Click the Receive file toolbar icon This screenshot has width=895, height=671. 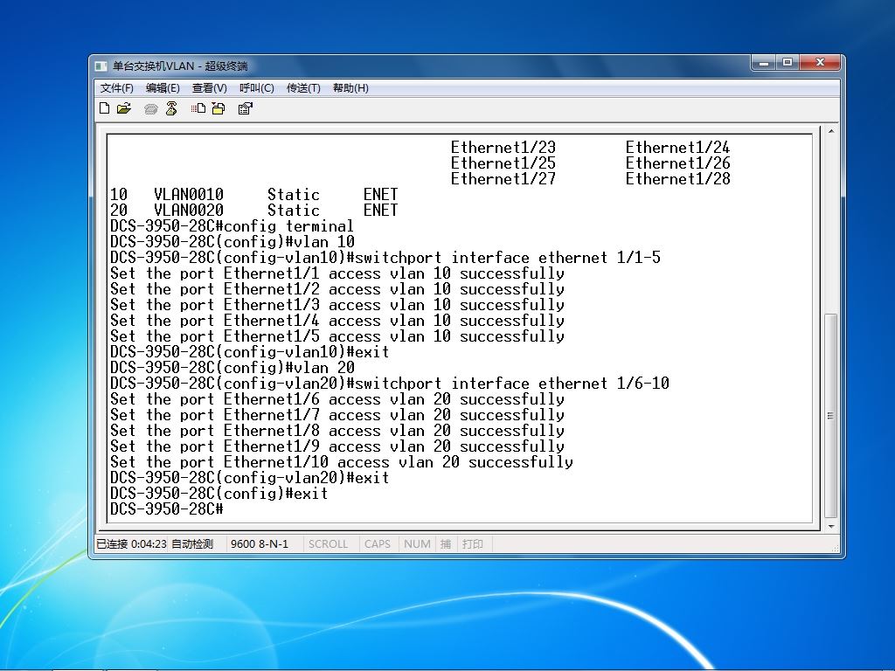coord(219,108)
